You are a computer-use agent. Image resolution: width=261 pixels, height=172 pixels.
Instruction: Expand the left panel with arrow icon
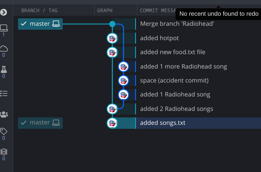pos(4,12)
